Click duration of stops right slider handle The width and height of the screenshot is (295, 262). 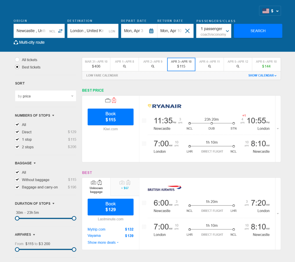pyautogui.click(x=74, y=218)
